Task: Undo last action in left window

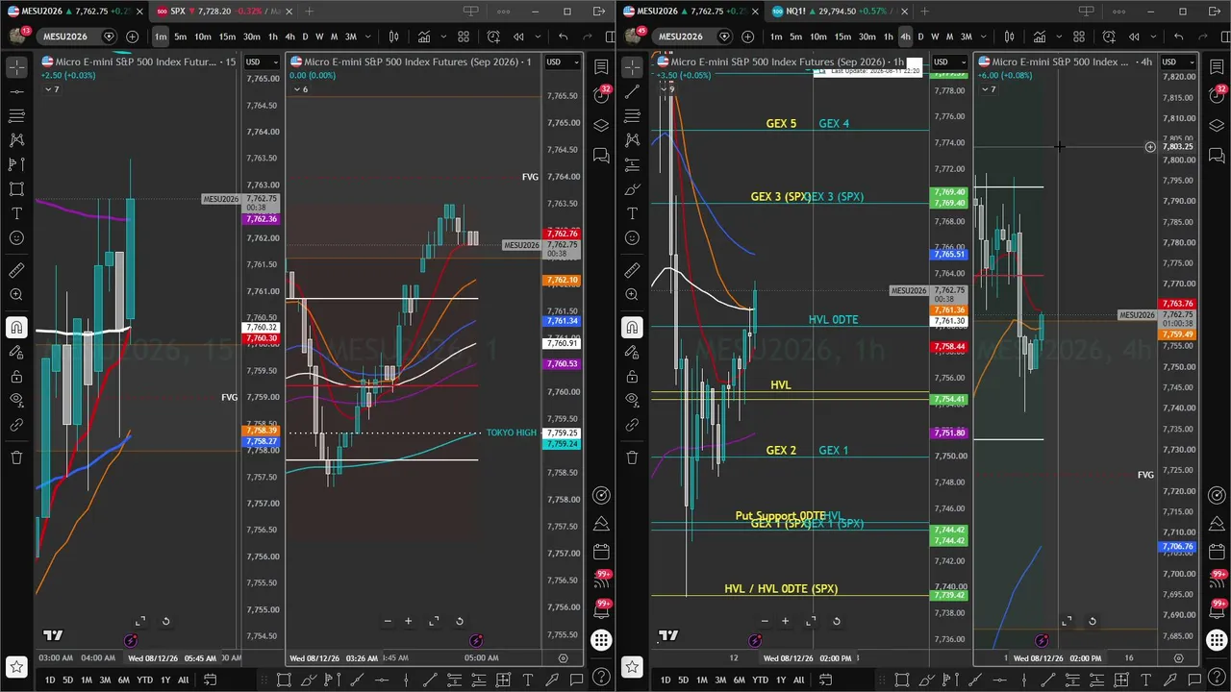Action: click(563, 37)
